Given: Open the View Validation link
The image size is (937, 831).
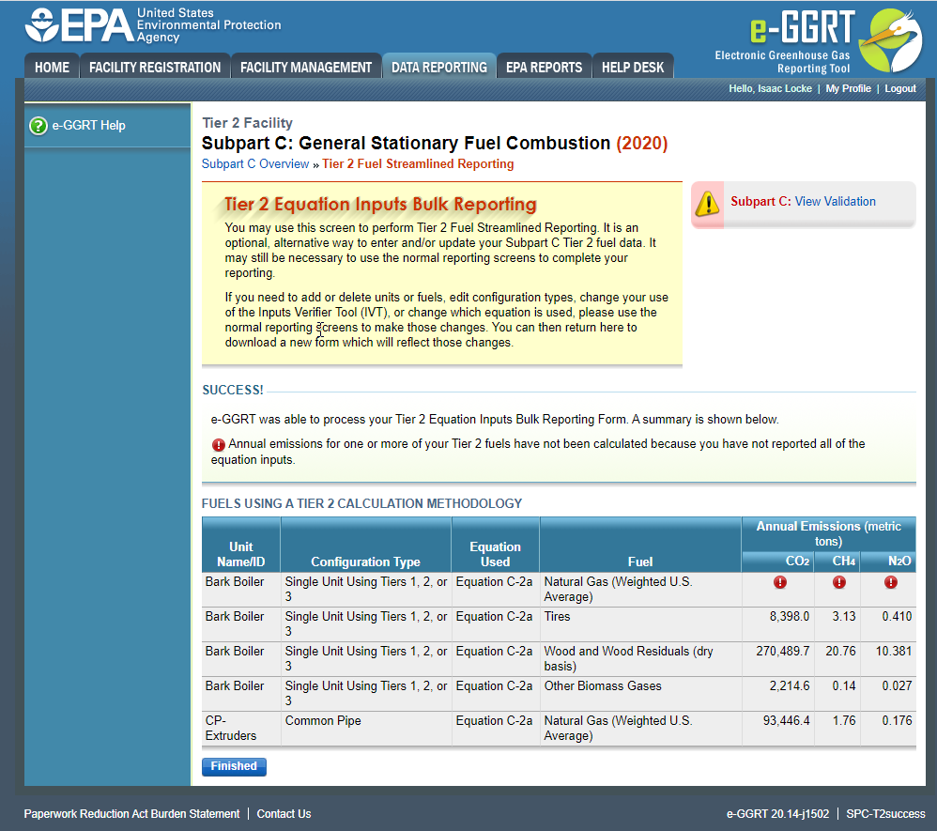Looking at the screenshot, I should pyautogui.click(x=835, y=202).
